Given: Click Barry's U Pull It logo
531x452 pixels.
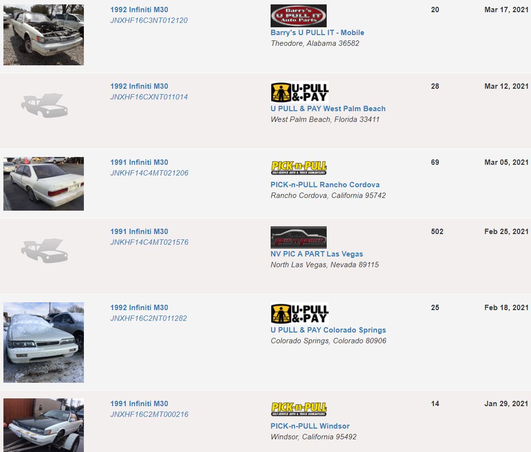Looking at the screenshot, I should [x=298, y=16].
